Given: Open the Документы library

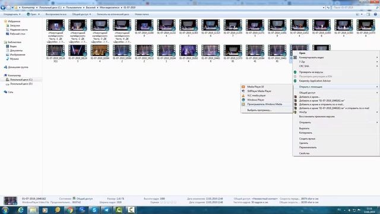Looking at the screenshot, I should point(16,51).
